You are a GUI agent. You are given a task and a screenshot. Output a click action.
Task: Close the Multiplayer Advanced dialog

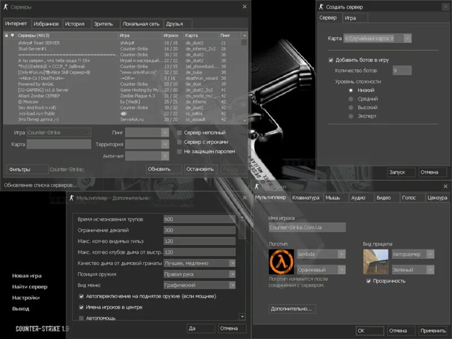pyautogui.click(x=245, y=198)
